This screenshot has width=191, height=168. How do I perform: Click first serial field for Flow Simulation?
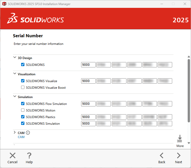(x=88, y=104)
